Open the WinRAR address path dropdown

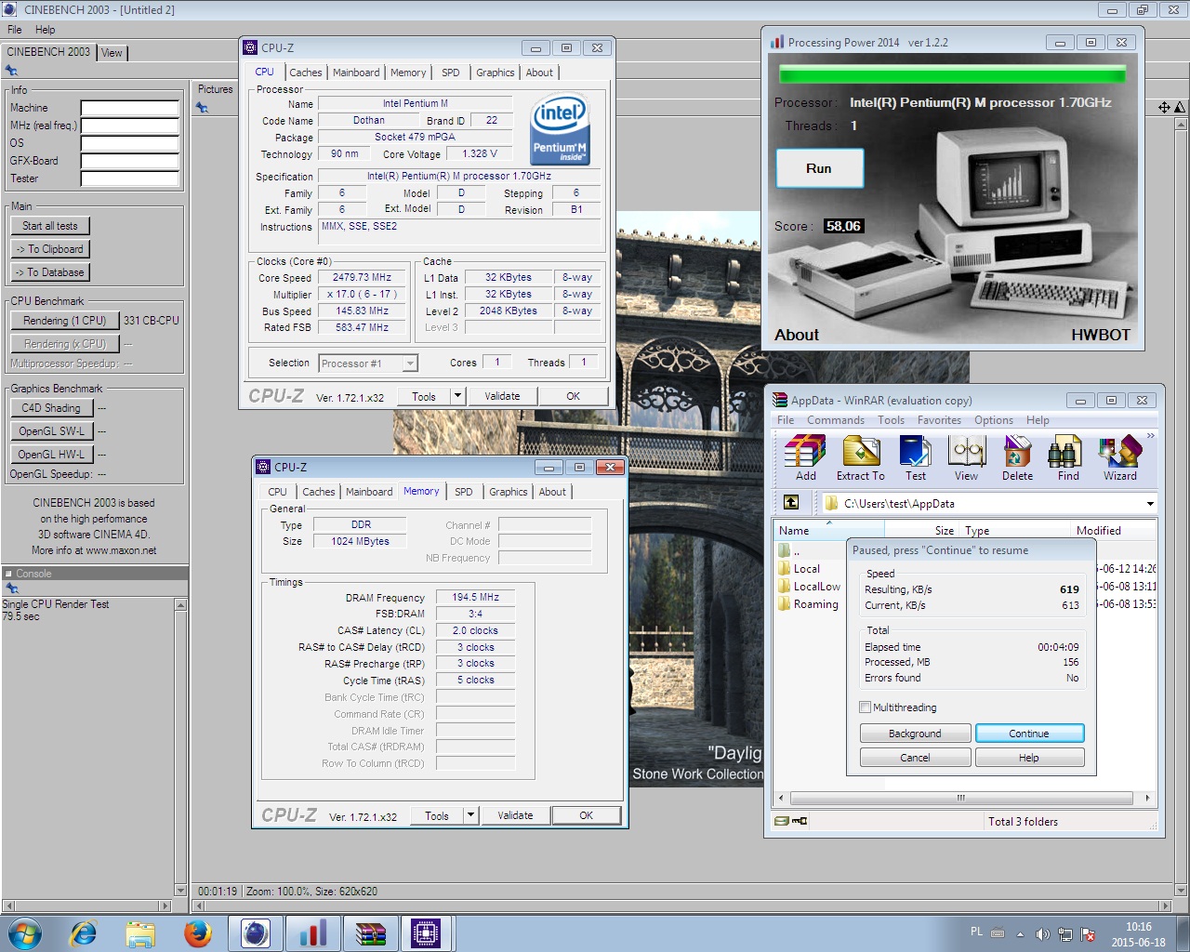click(x=1150, y=503)
